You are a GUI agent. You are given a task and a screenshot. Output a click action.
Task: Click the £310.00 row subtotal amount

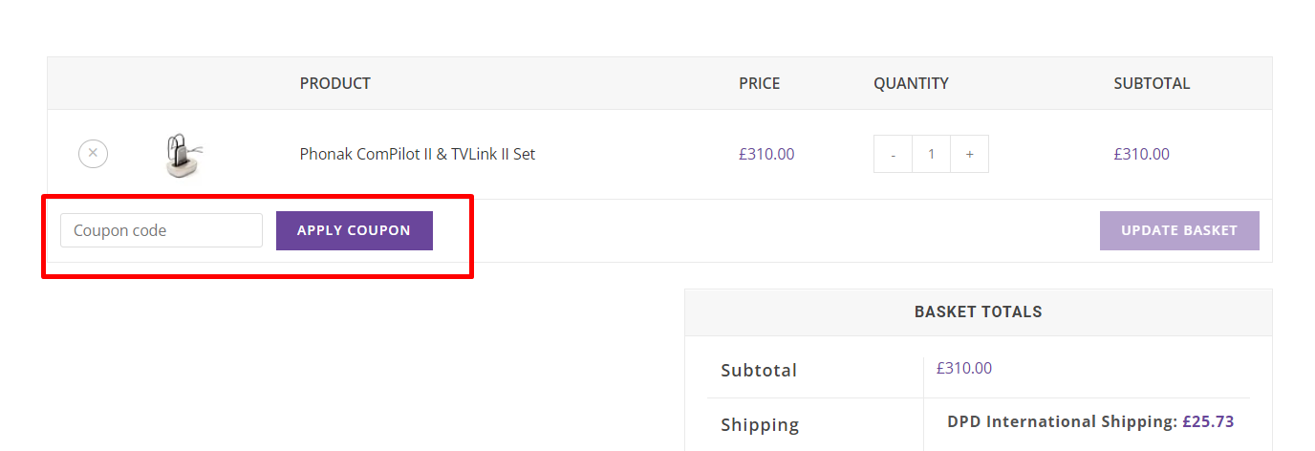(1141, 154)
